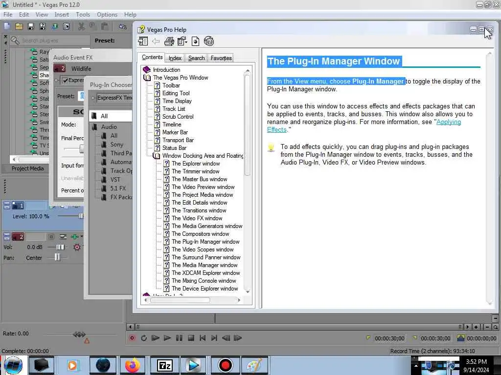The width and height of the screenshot is (501, 375).
Task: Open the View menu
Action: coord(42,15)
